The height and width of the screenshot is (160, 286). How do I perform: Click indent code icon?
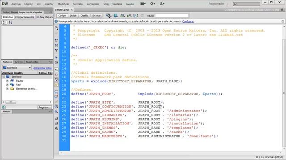56,118
